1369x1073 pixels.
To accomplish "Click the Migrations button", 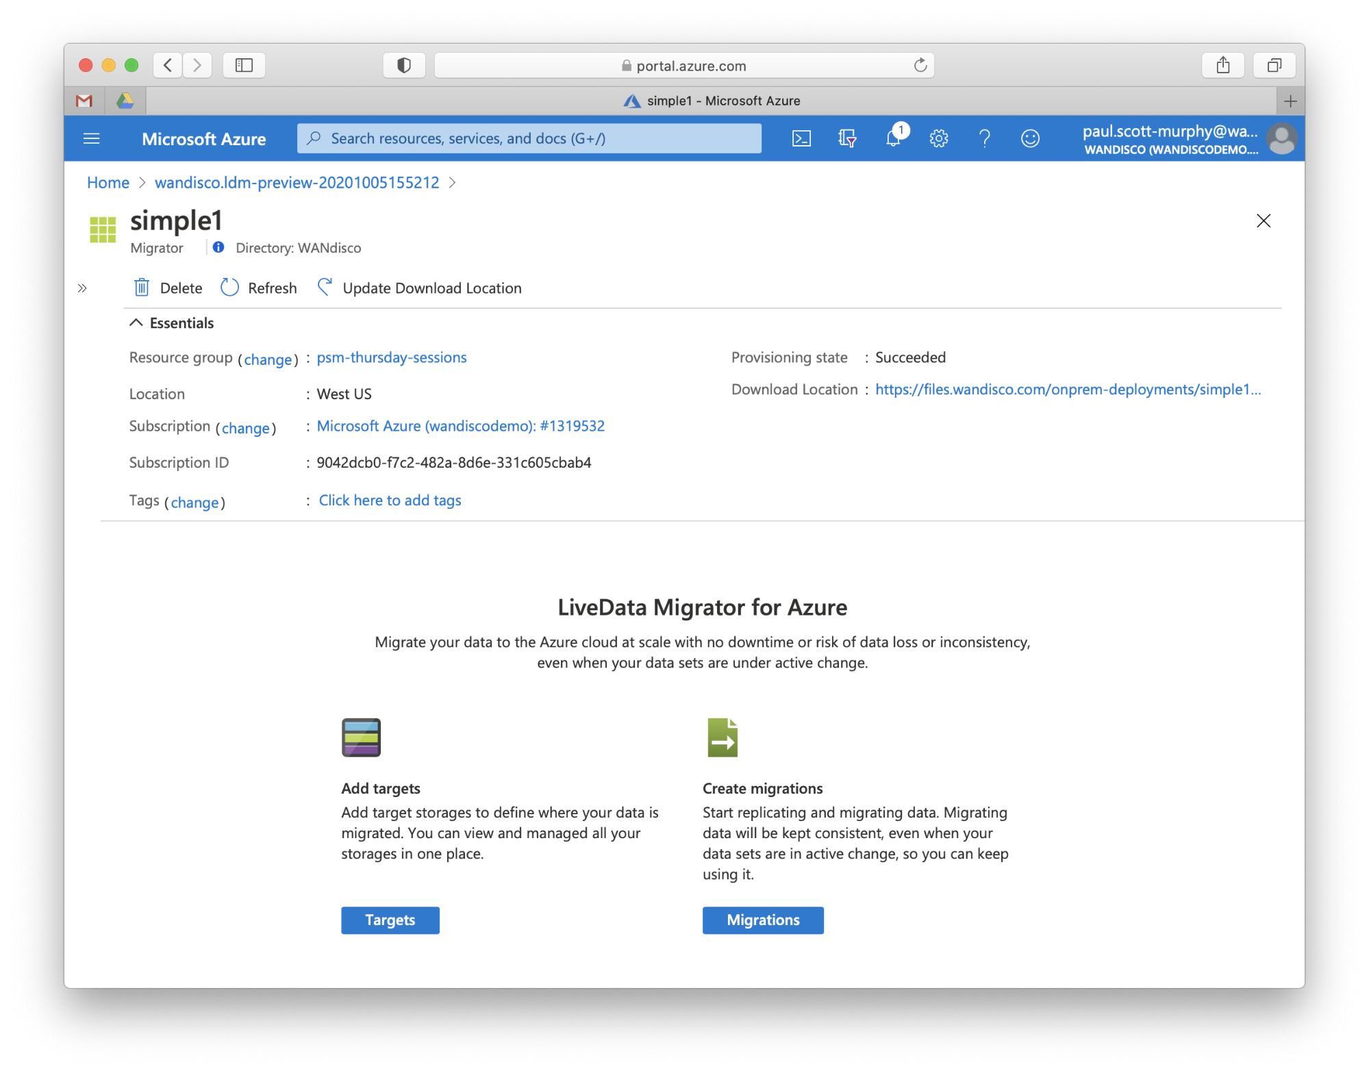I will click(762, 920).
